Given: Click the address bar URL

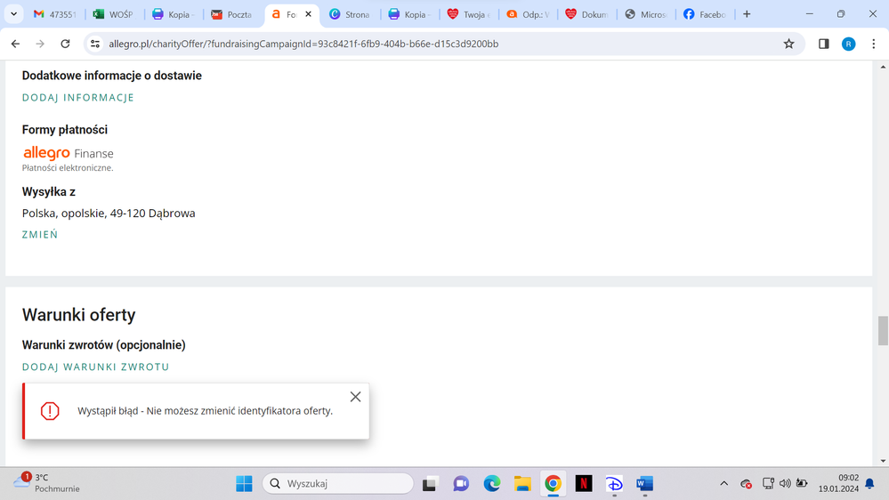Looking at the screenshot, I should coord(303,44).
